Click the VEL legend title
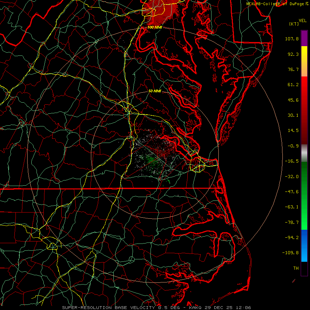Image resolution: width=310 pixels, height=310 pixels. (x=302, y=21)
